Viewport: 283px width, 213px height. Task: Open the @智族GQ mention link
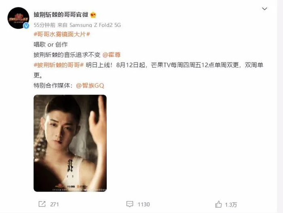(x=90, y=86)
